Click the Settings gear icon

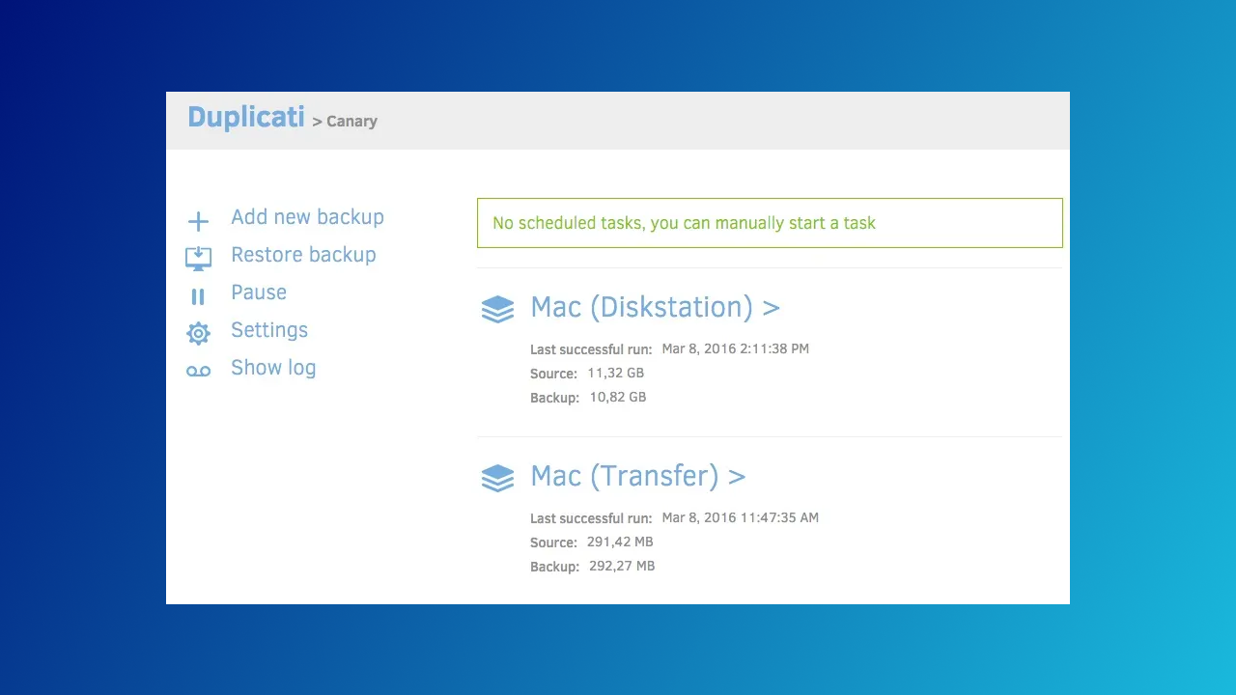click(198, 334)
